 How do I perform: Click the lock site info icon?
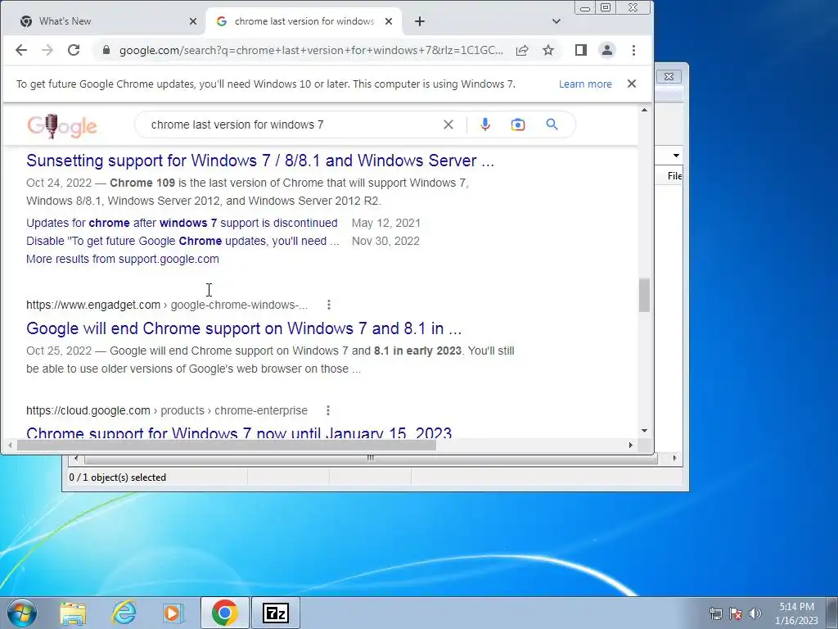coord(106,50)
